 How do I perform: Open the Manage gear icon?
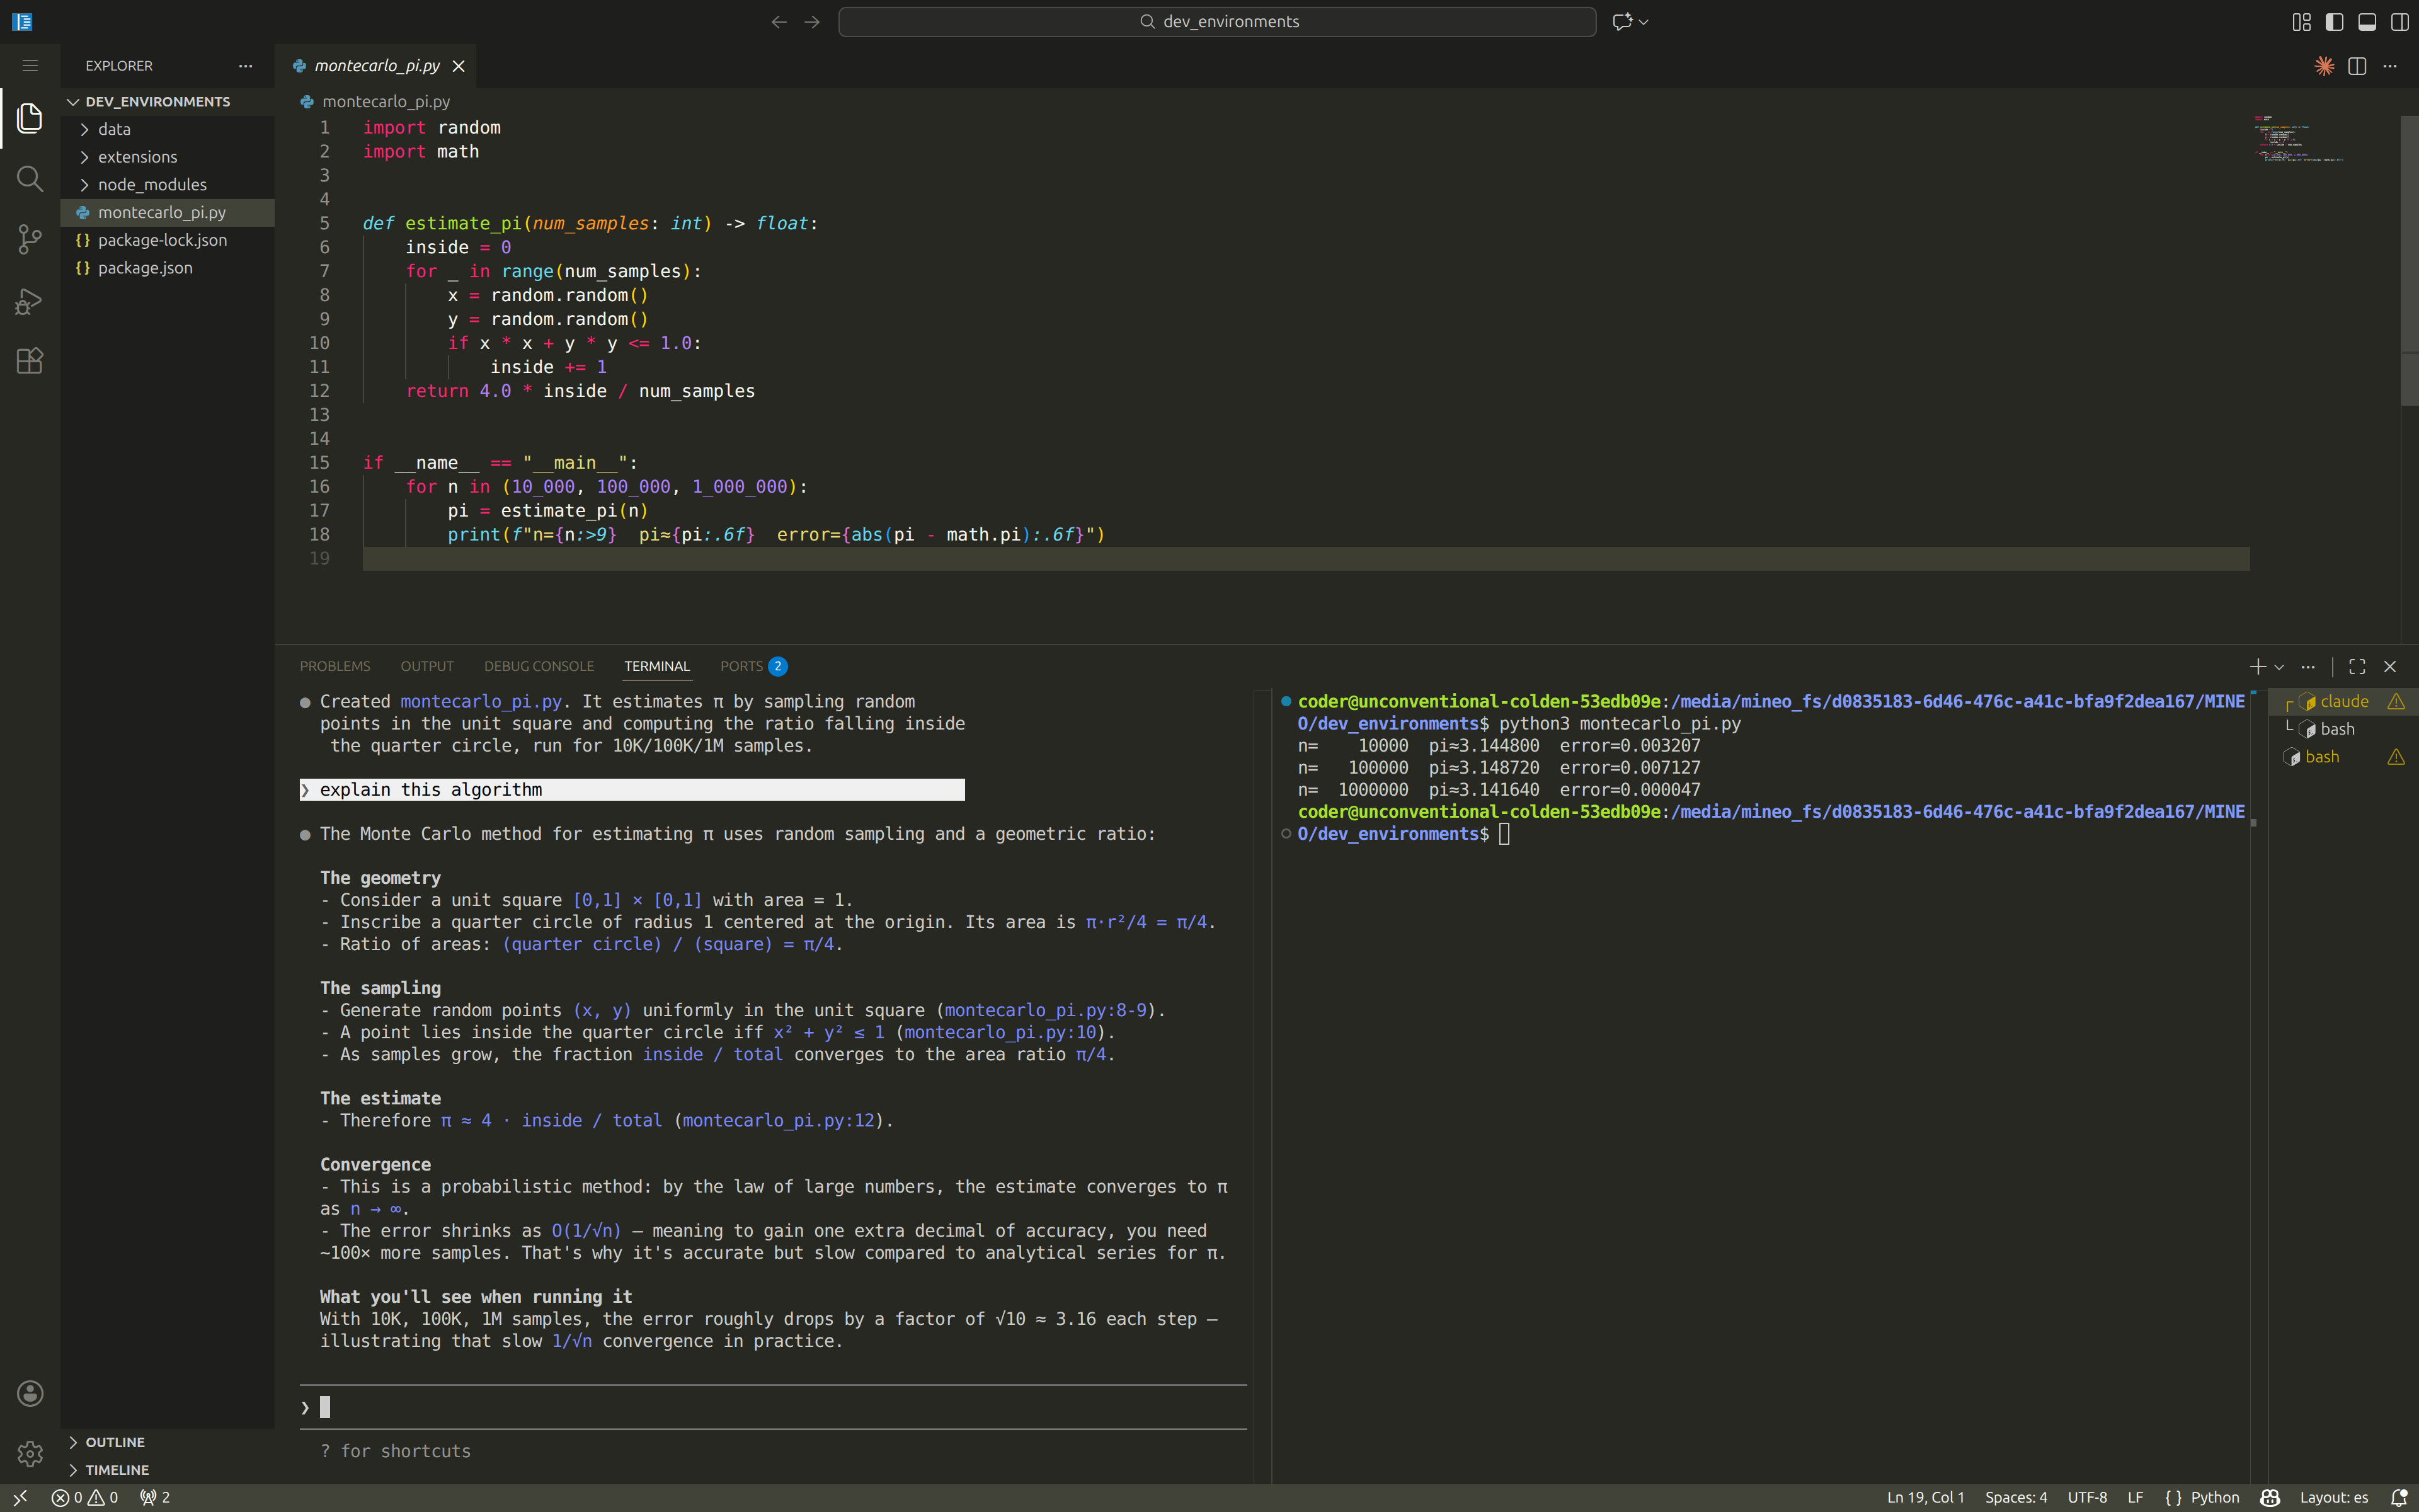(29, 1454)
